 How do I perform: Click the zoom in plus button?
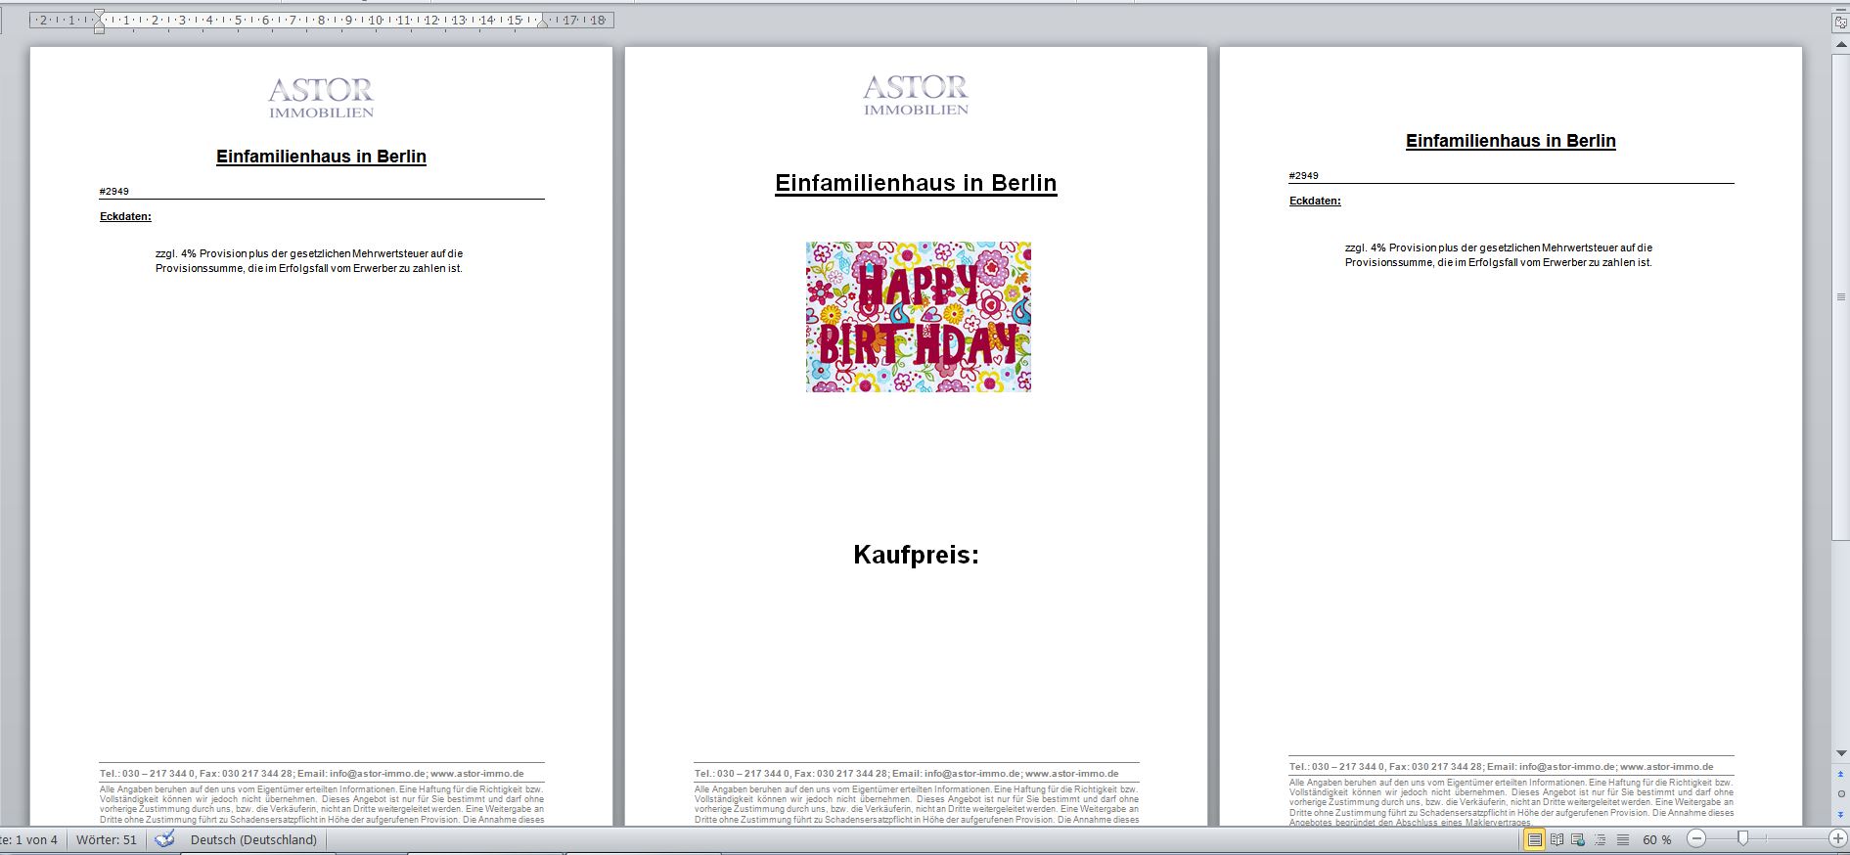point(1837,839)
